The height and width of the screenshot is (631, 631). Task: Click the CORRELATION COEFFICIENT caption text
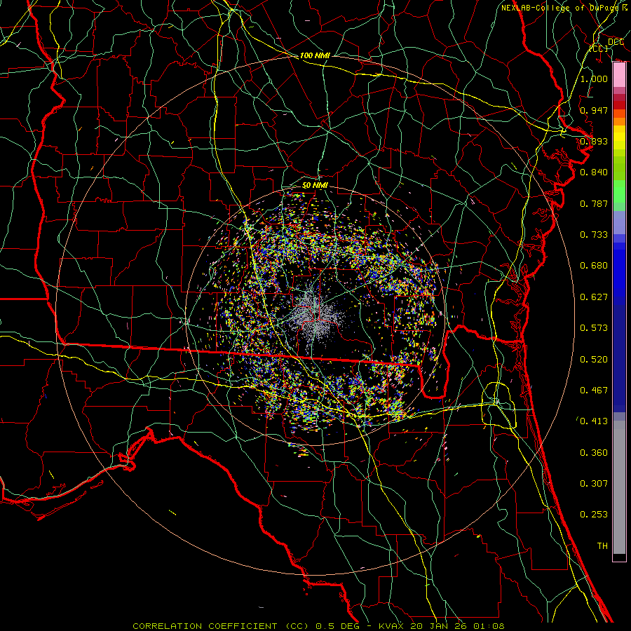pos(205,626)
